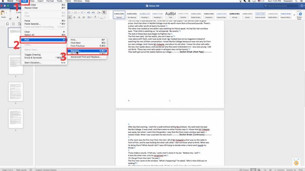This screenshot has height=171, width=305.
Task: Choose Replace... in the Find submenu
Action: point(88,51)
